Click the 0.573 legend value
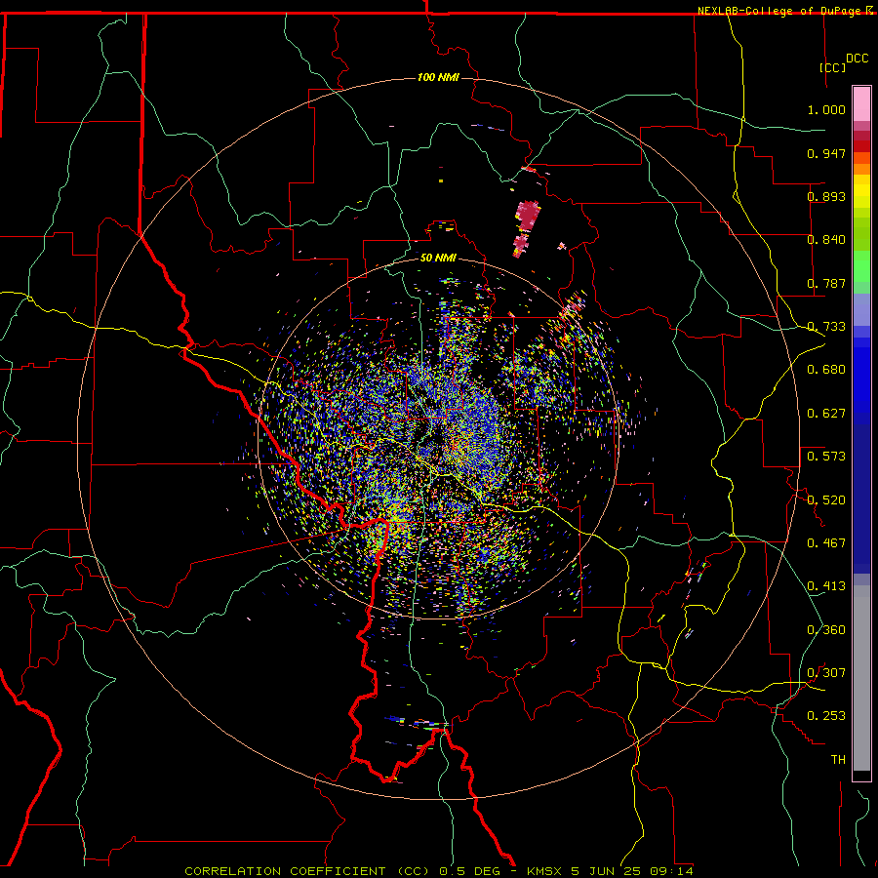This screenshot has width=878, height=878. tap(826, 457)
